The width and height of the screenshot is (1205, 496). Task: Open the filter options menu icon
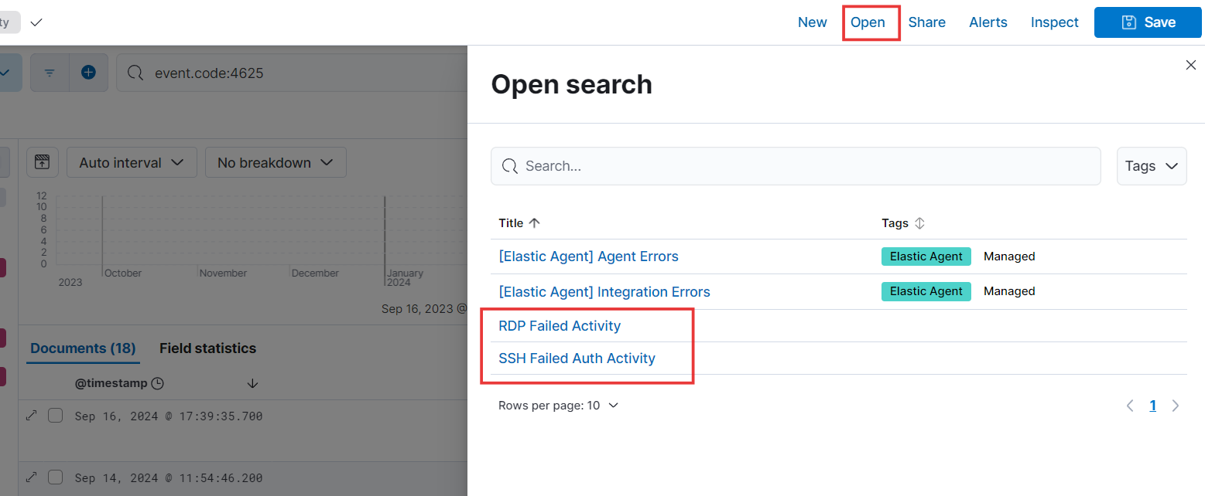pos(50,73)
